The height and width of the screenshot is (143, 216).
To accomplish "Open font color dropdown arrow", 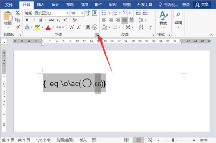I will (x=53, y=27).
